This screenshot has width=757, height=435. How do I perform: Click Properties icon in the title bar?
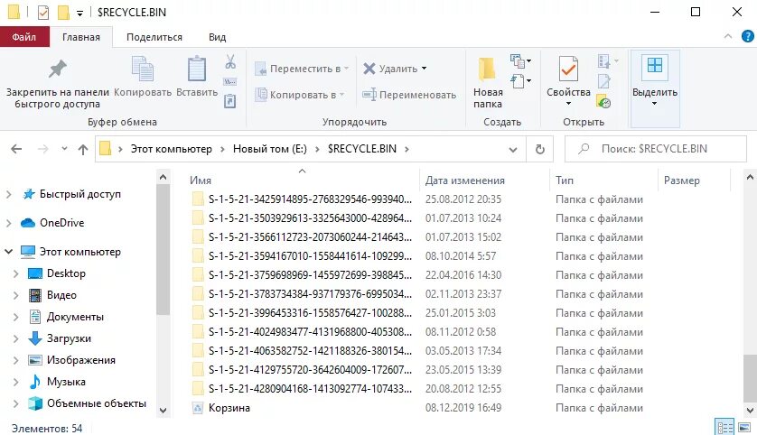point(43,12)
